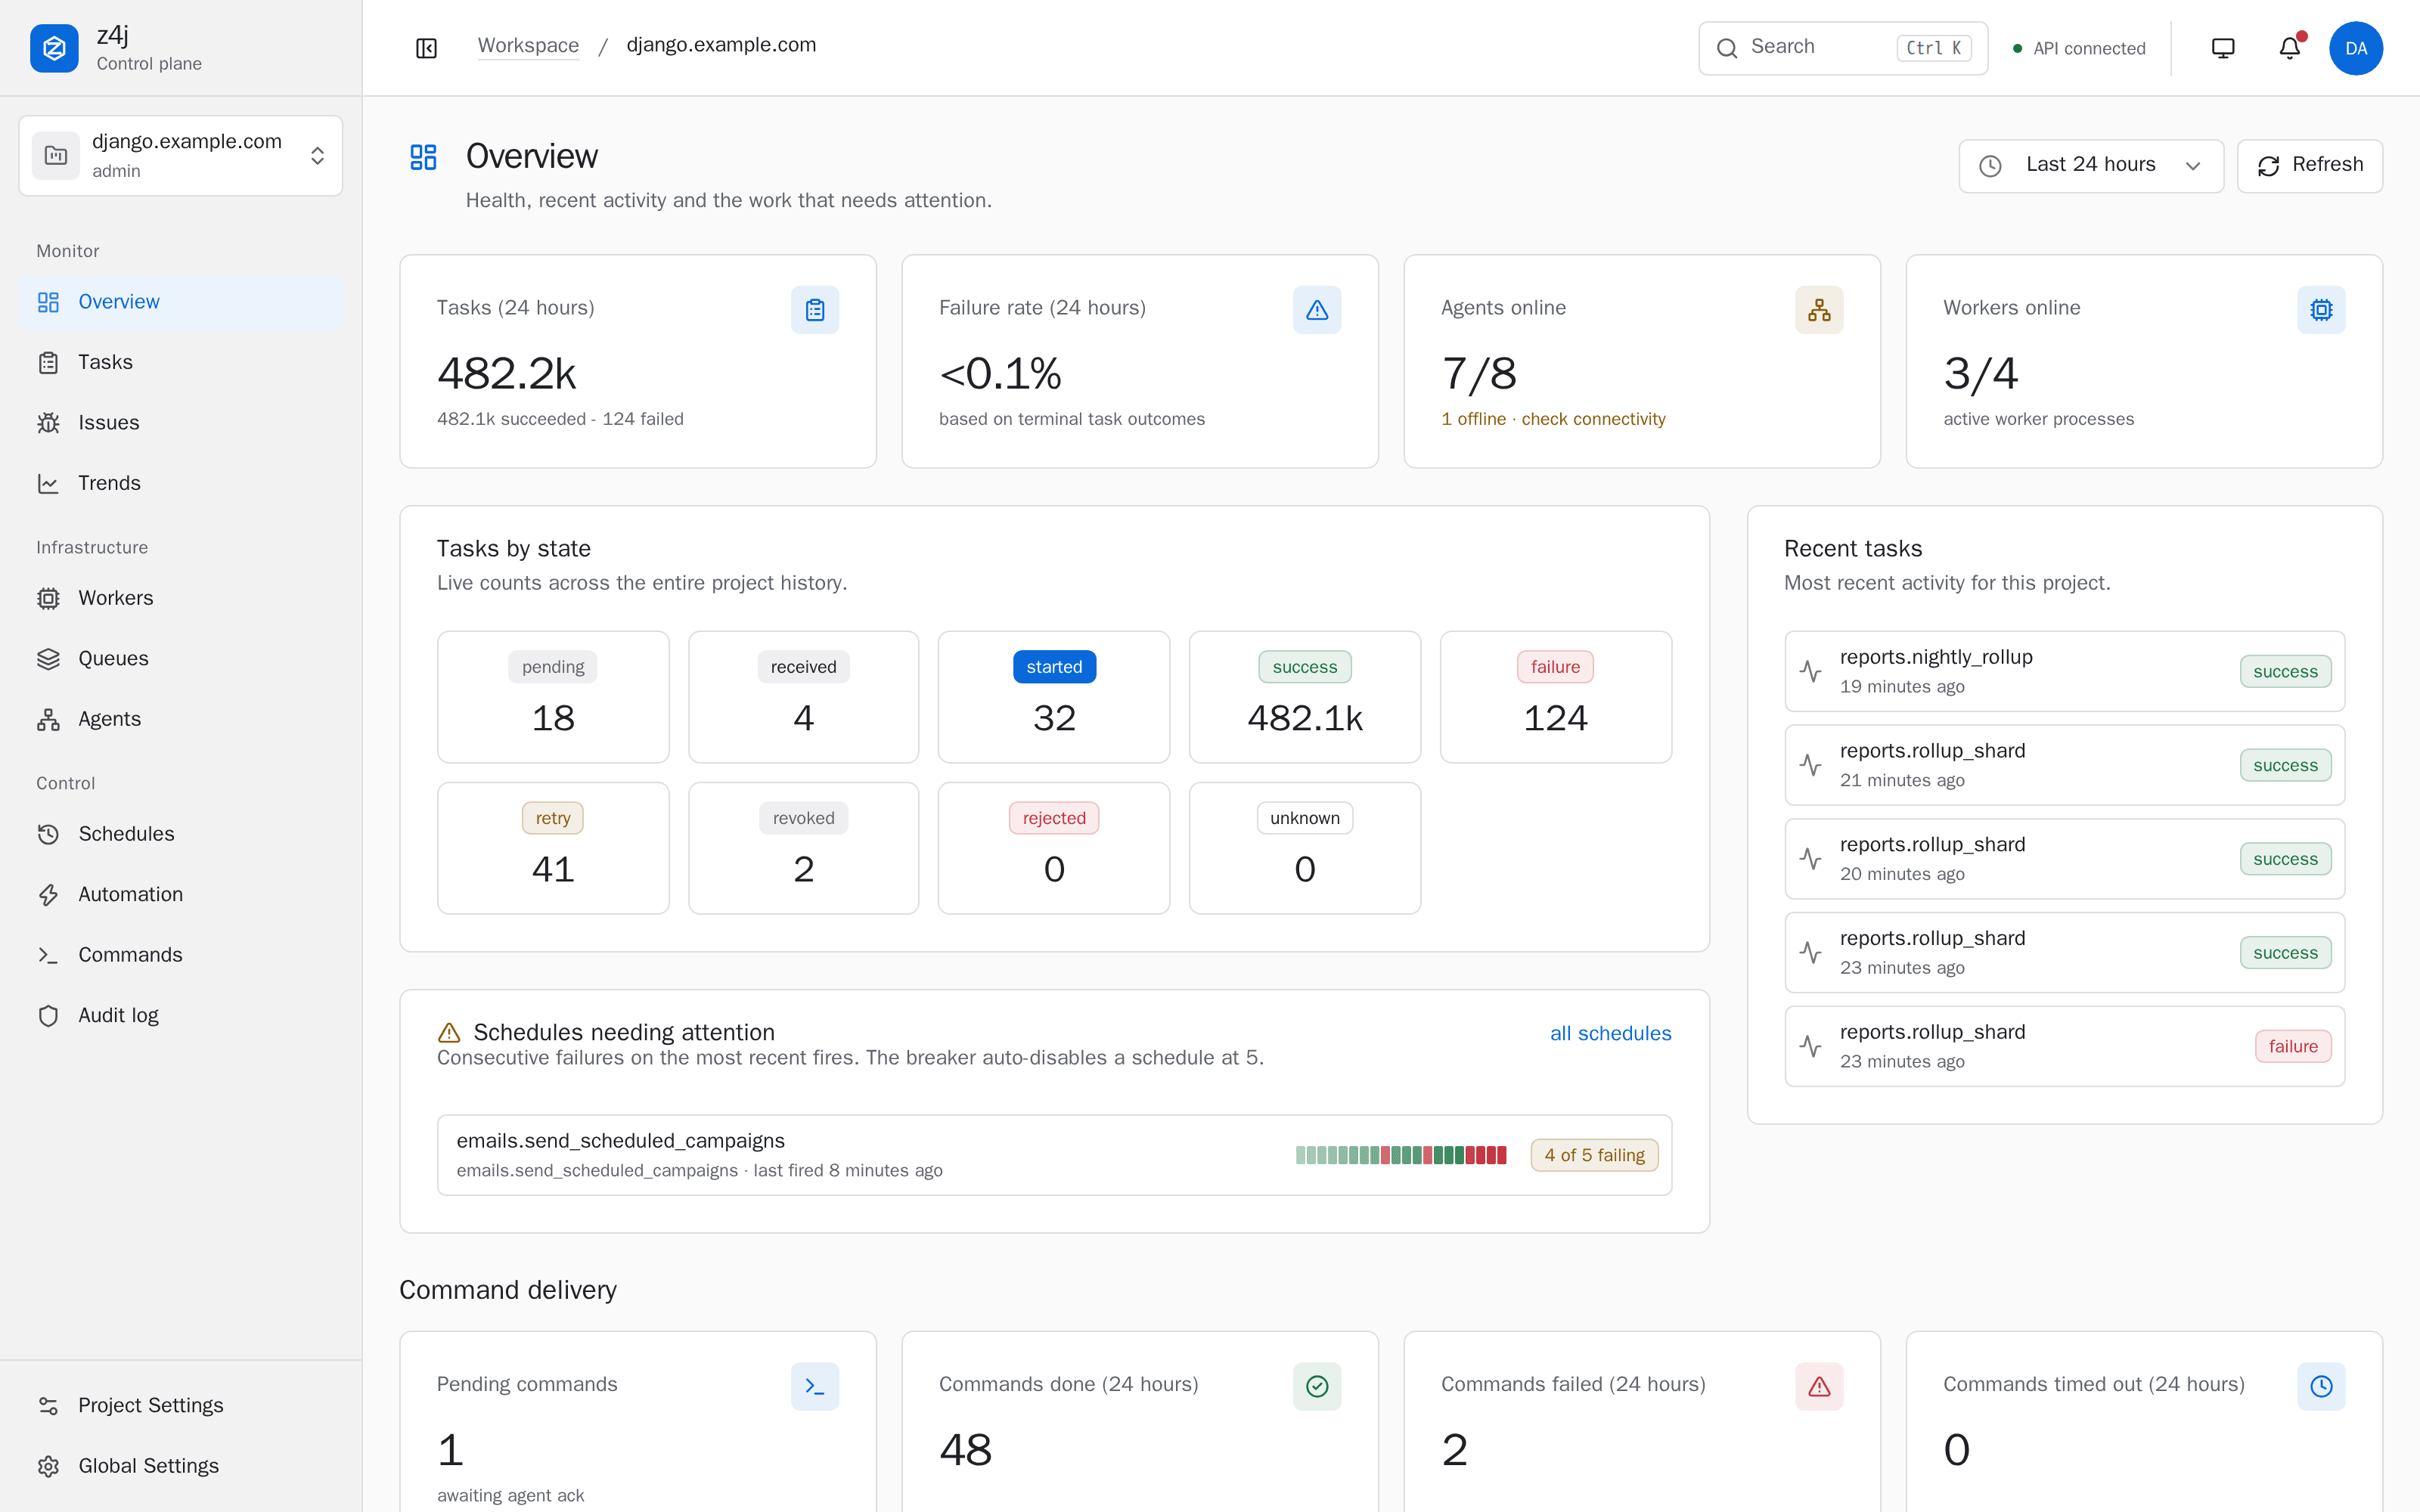2420x1512 pixels.
Task: Go to Schedules page
Action: [181, 834]
